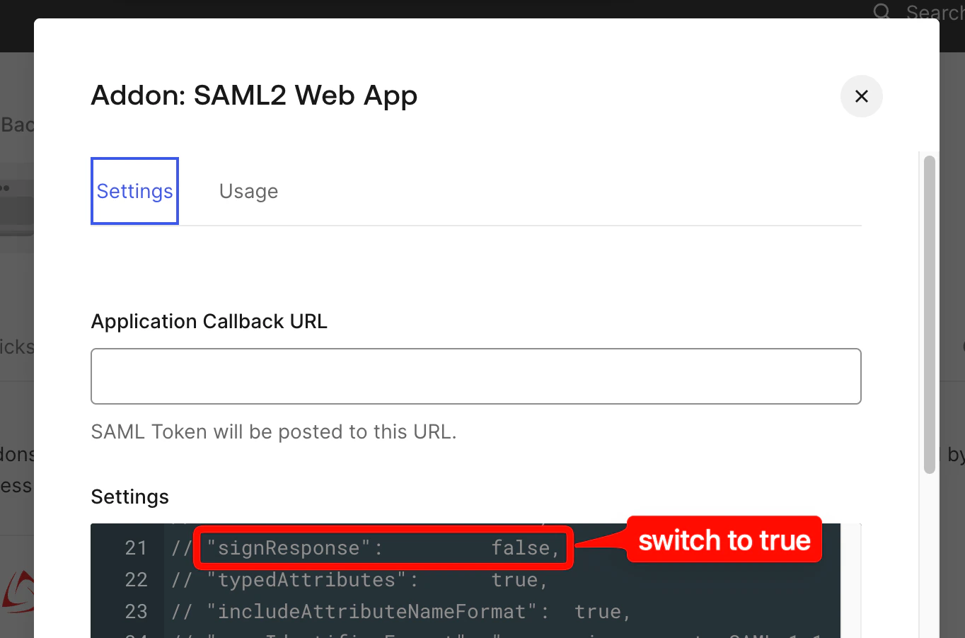Click the line number 22 gutter
The height and width of the screenshot is (638, 965).
coord(136,580)
